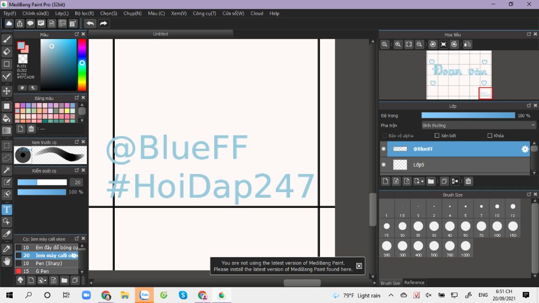539x303 pixels.
Task: Select the Text tool
Action: point(6,209)
